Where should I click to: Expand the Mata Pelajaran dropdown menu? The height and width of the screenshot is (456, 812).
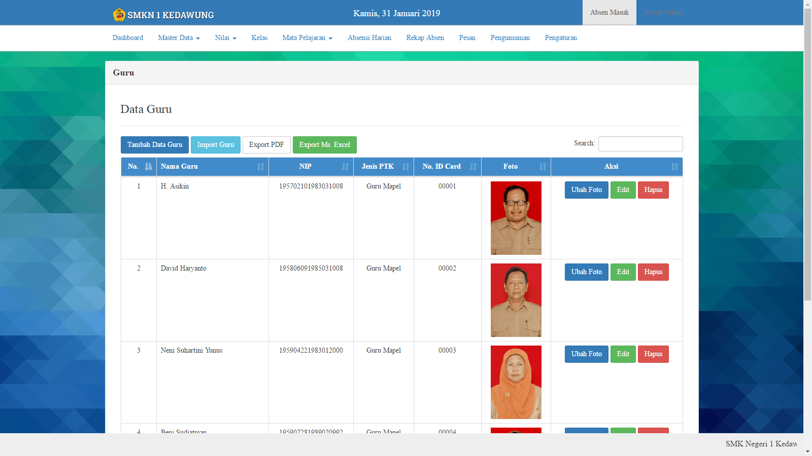pos(308,38)
